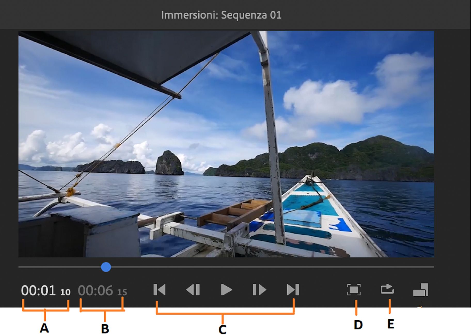The image size is (475, 335).
Task: Click the blue playhead on the scrubber
Action: click(x=106, y=267)
